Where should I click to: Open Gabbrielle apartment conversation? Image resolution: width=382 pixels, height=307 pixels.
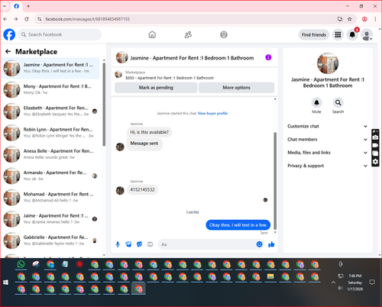point(50,241)
